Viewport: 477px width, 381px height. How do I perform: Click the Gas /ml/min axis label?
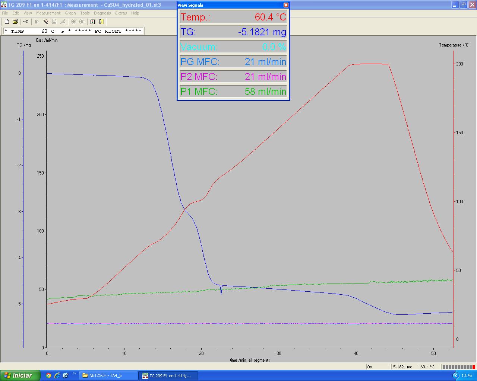[x=47, y=40]
